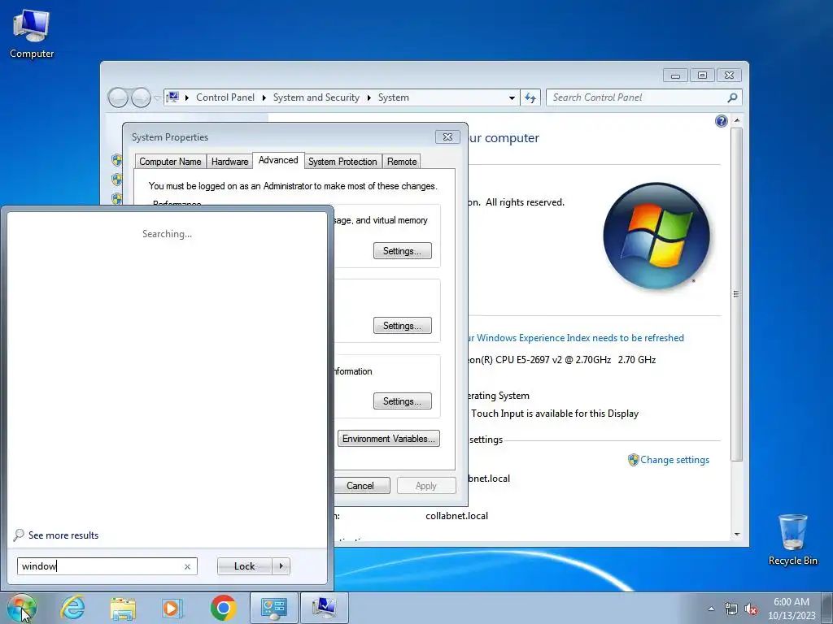Click the Windows Start orb
The image size is (833, 624).
click(x=21, y=608)
